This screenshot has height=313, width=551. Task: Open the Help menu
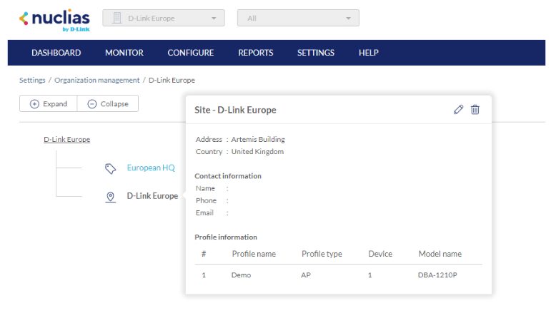pyautogui.click(x=369, y=53)
